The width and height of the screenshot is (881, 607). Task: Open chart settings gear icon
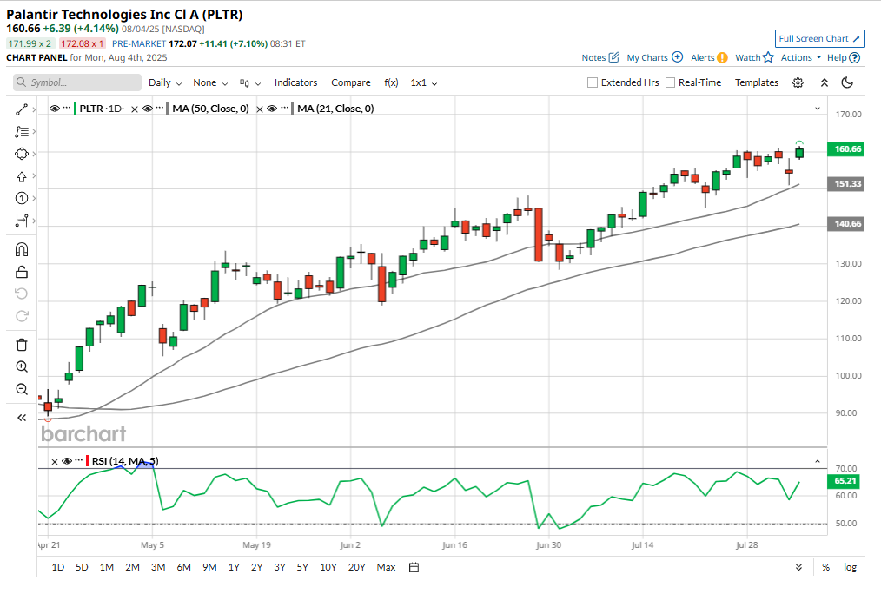click(x=798, y=83)
